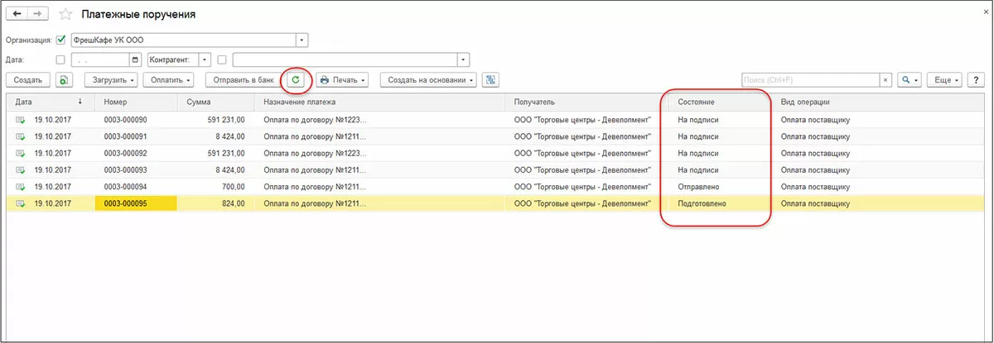Click the Отправлено status cell
Image resolution: width=994 pixels, height=343 pixels.
point(721,187)
